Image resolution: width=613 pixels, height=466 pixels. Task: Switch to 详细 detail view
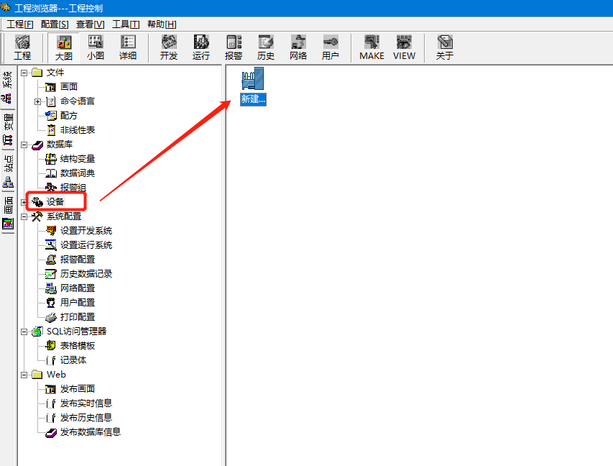[x=128, y=47]
